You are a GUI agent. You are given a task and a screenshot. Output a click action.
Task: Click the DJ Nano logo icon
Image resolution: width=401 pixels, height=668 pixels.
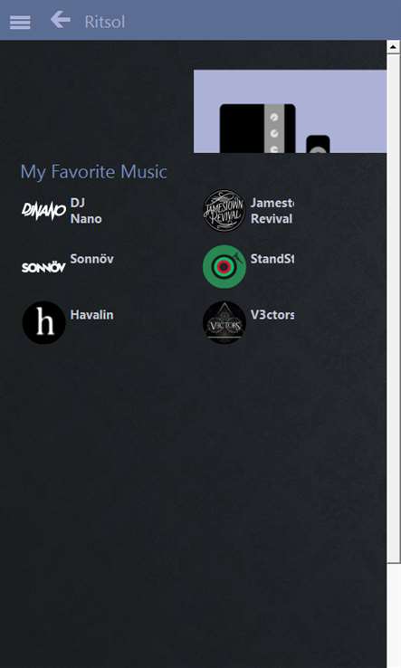[x=43, y=211]
